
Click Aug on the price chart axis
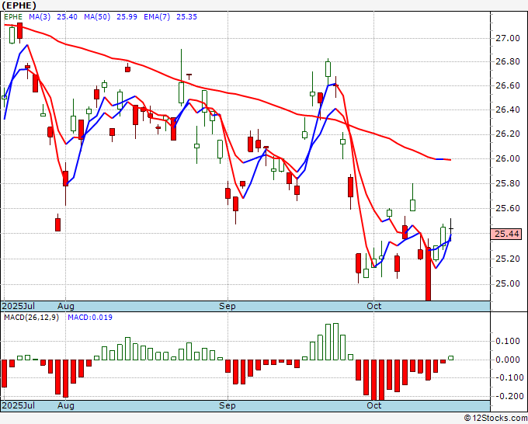[66, 306]
